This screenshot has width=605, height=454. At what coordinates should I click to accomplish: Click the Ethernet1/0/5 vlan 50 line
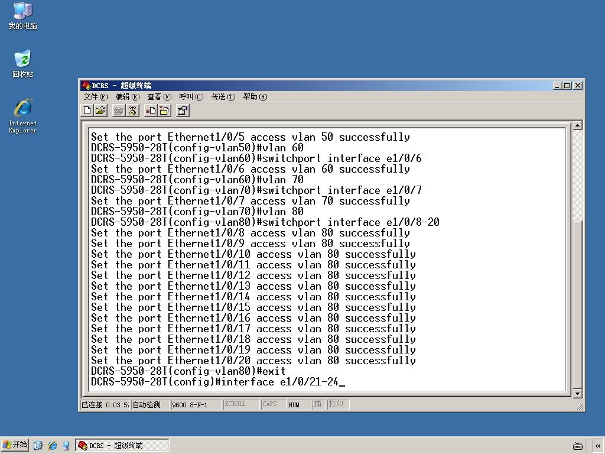(251, 137)
